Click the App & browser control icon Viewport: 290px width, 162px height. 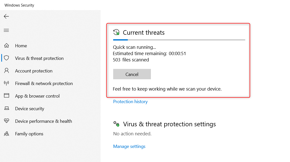click(6, 96)
